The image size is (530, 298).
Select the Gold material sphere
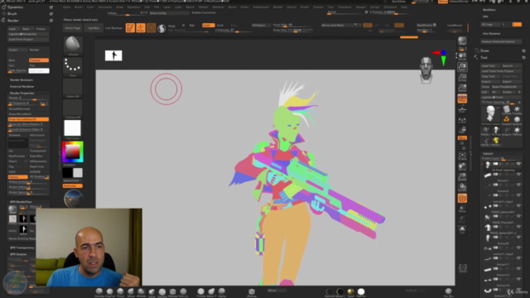(350, 291)
